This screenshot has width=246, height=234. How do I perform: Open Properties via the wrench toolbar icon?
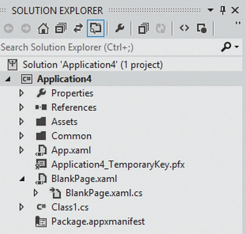[x=120, y=28]
